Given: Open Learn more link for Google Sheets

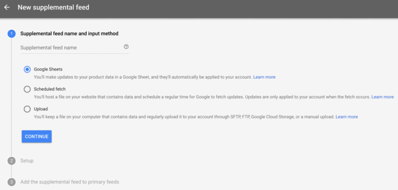Looking at the screenshot, I should tap(264, 77).
